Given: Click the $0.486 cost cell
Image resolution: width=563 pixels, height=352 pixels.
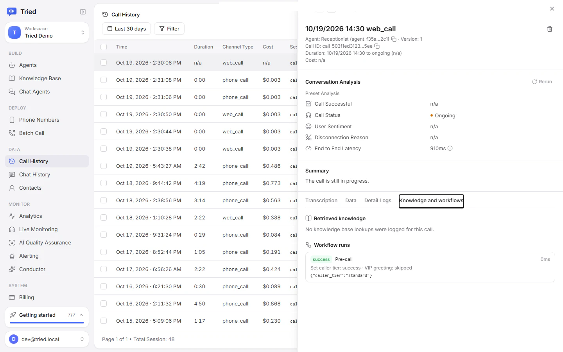Looking at the screenshot, I should point(272,166).
